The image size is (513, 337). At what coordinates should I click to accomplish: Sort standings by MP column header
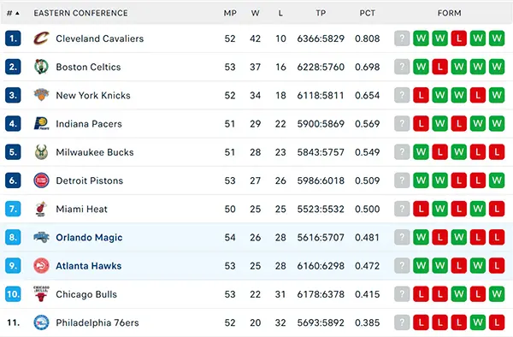[x=230, y=13]
